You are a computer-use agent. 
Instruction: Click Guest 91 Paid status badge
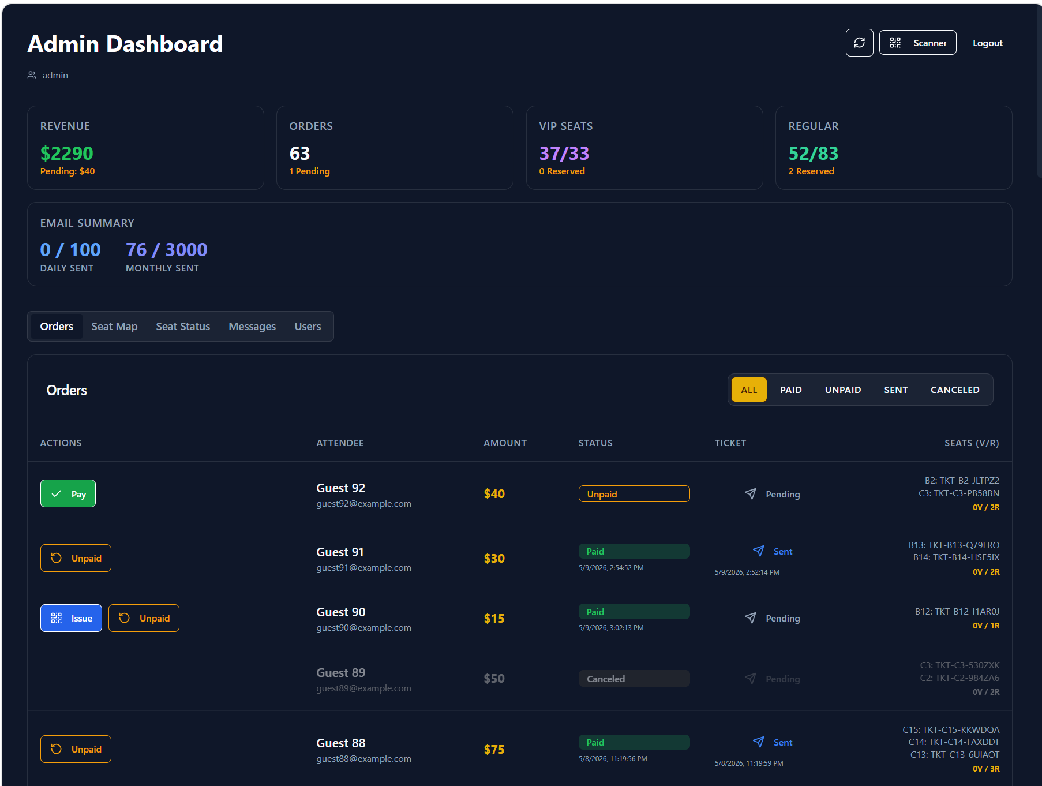(x=634, y=551)
